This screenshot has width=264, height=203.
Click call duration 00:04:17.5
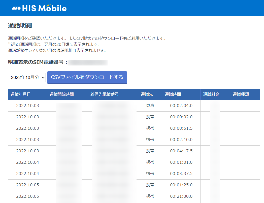point(181,151)
